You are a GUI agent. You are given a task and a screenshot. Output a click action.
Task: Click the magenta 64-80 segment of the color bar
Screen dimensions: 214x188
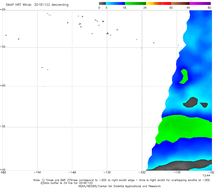pyautogui.click(x=200, y=3)
